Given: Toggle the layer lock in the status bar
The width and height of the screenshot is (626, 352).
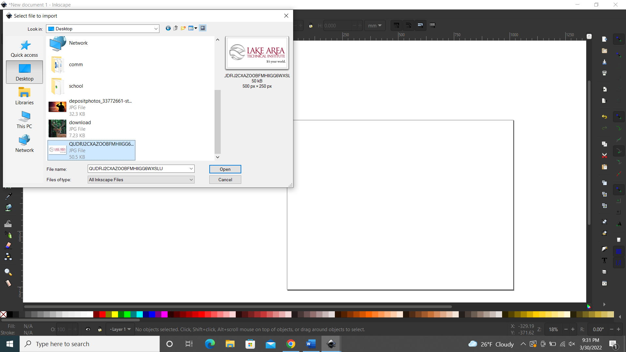Looking at the screenshot, I should pyautogui.click(x=100, y=329).
